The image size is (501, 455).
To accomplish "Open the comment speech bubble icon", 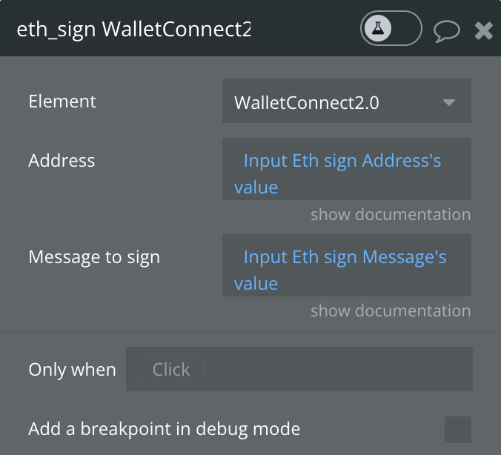I will pos(447,31).
